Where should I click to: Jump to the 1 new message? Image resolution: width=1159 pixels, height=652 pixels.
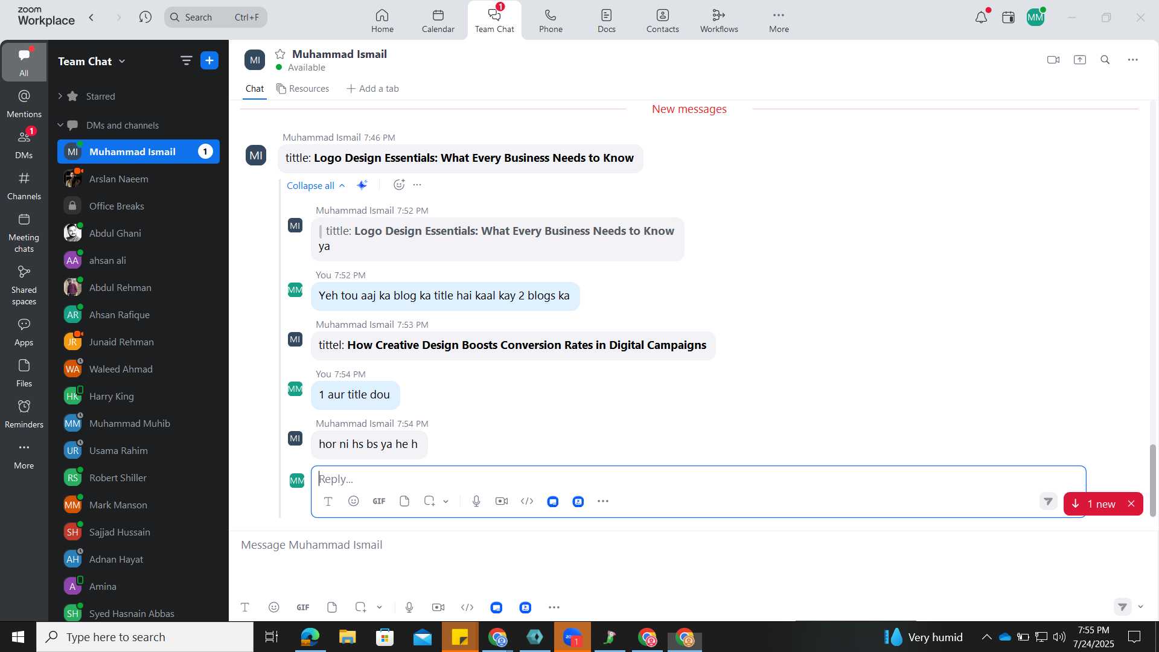(x=1094, y=504)
